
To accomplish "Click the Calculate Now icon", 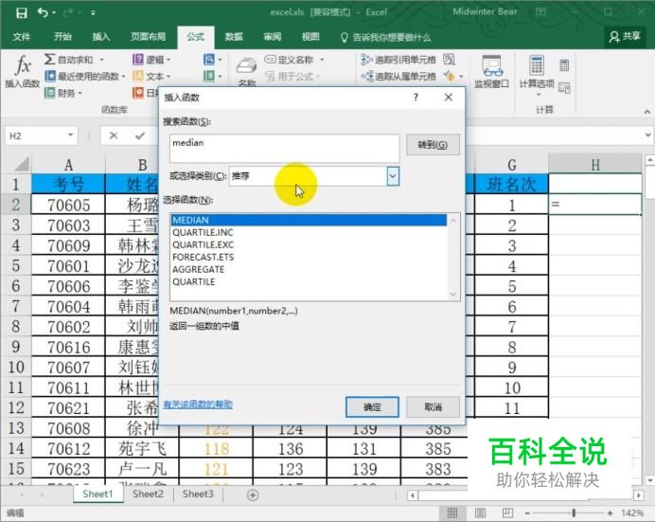I will [x=564, y=64].
